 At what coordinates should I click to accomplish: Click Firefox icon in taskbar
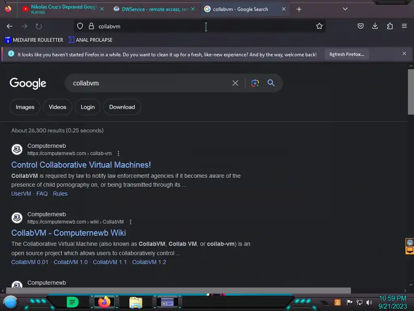[104, 302]
